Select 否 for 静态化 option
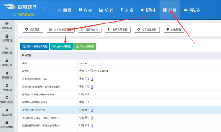221x132 pixels. click(86, 71)
